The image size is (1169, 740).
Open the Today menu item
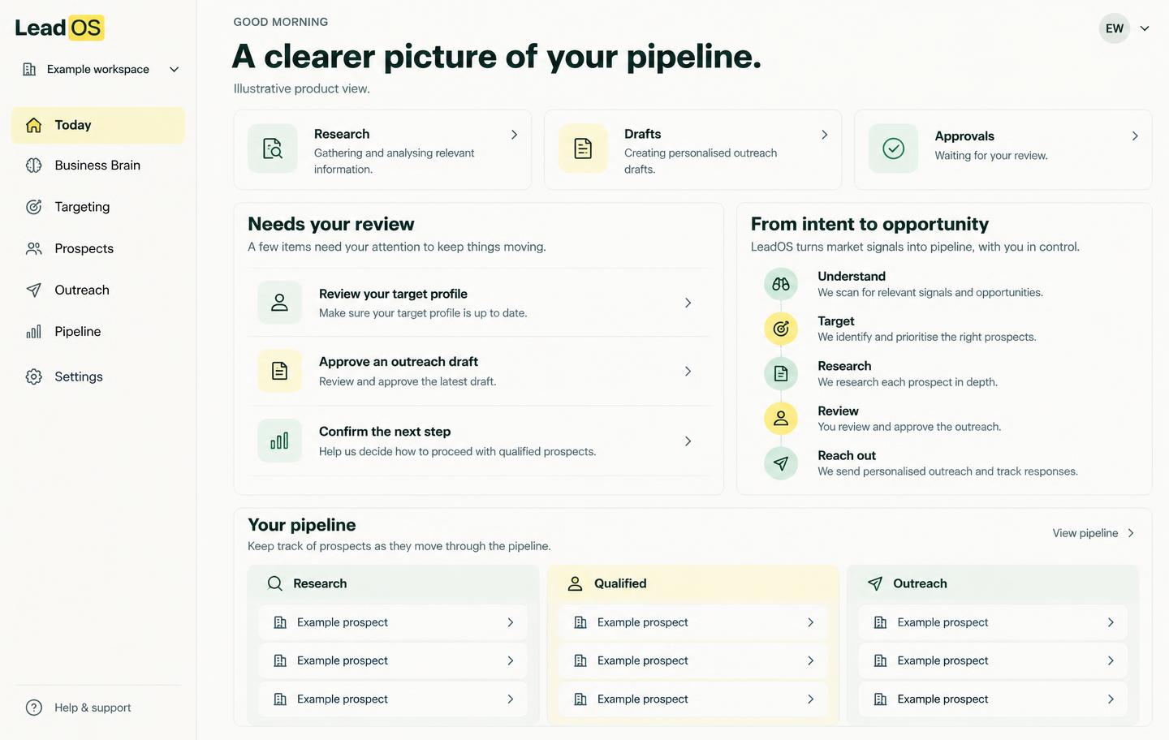pos(98,125)
